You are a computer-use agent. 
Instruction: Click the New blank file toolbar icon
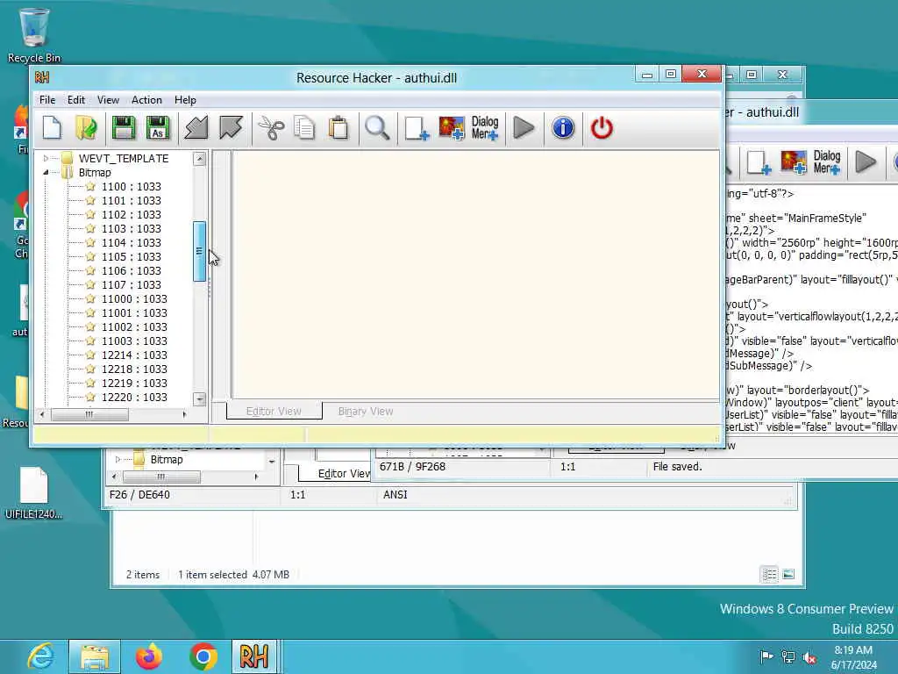[x=52, y=128]
